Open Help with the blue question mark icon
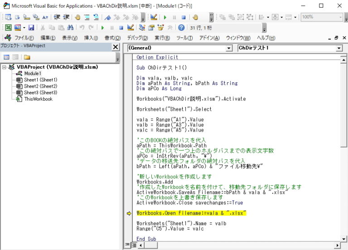348x250 pixels. 181,28
